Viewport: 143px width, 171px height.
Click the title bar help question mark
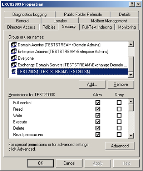click(x=132, y=4)
